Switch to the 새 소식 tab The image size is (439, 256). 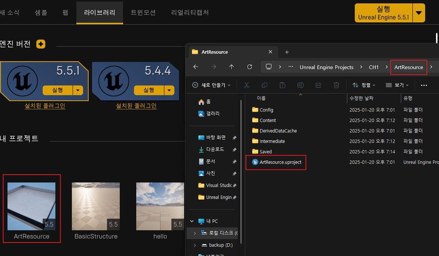tap(10, 13)
